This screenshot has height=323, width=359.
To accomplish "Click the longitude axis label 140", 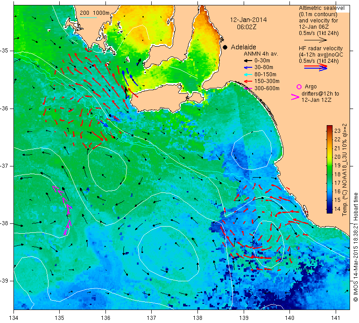I will coord(289,318).
